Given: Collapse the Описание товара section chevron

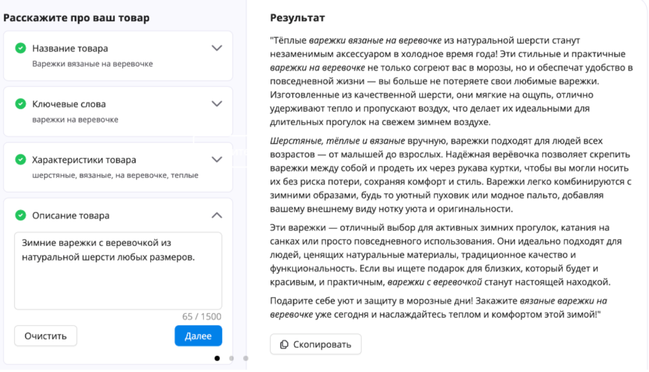Looking at the screenshot, I should (216, 216).
